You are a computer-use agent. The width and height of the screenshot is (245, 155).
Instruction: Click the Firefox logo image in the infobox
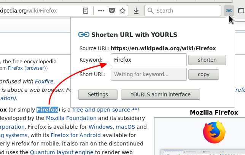pos(214,133)
